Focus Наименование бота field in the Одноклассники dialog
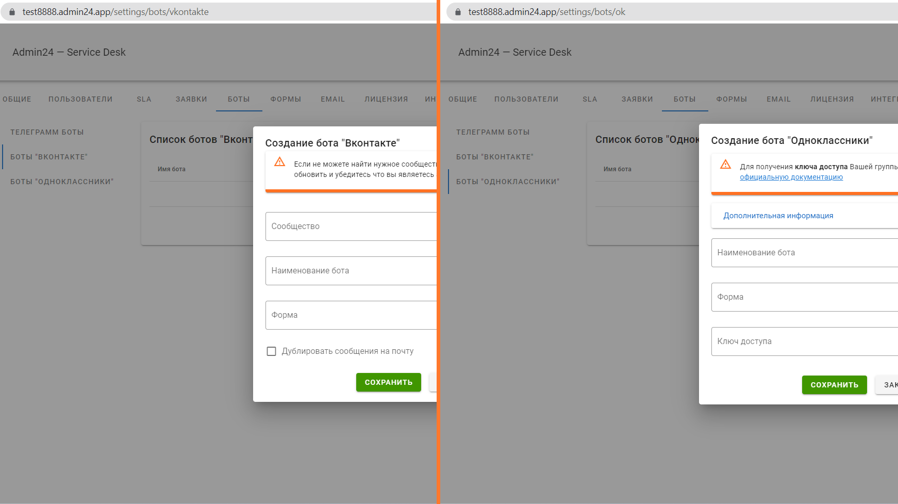This screenshot has height=504, width=898. pyautogui.click(x=805, y=253)
